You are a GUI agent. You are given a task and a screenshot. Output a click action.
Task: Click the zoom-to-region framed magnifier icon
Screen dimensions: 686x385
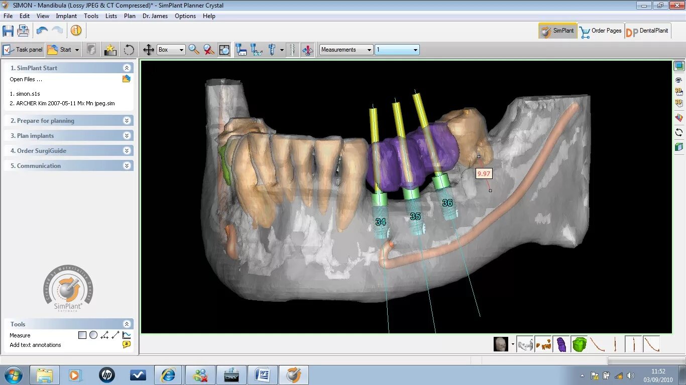click(x=224, y=50)
